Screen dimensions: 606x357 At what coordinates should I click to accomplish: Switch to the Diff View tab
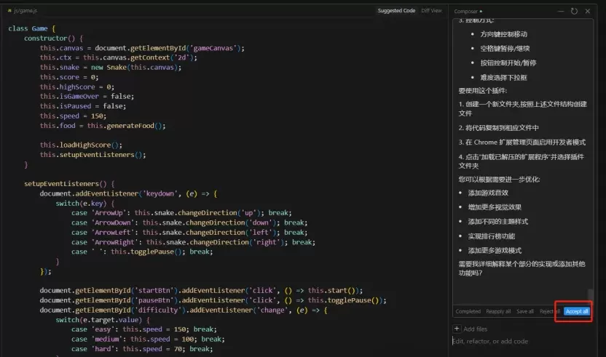[431, 11]
